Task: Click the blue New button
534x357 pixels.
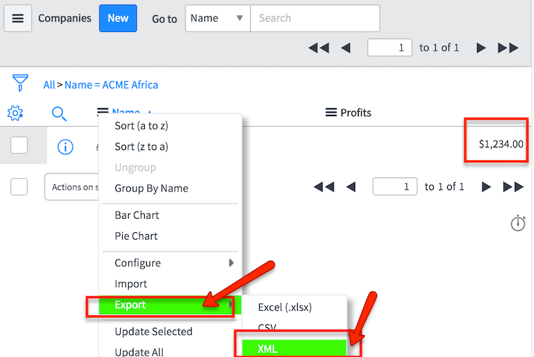Action: pos(118,19)
